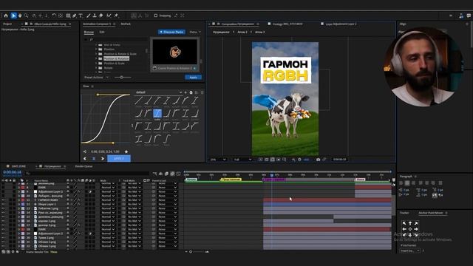Image resolution: width=473 pixels, height=266 pixels.
Task: Click the animation preset preview thumbnail
Action: [174, 52]
